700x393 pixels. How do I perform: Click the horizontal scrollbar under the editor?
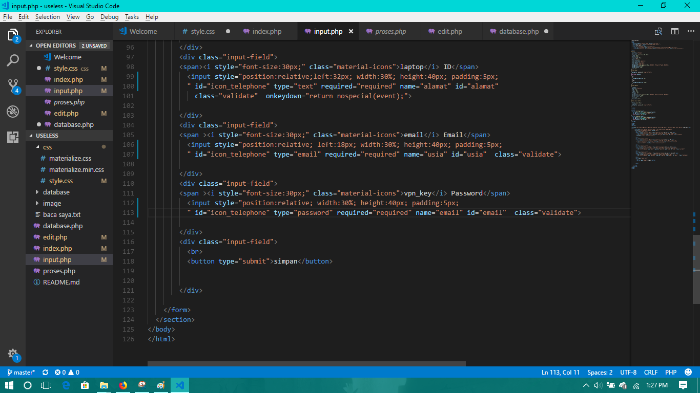[306, 364]
